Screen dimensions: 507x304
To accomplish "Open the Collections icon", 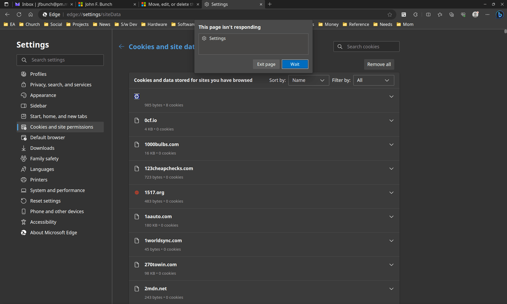I will [452, 15].
